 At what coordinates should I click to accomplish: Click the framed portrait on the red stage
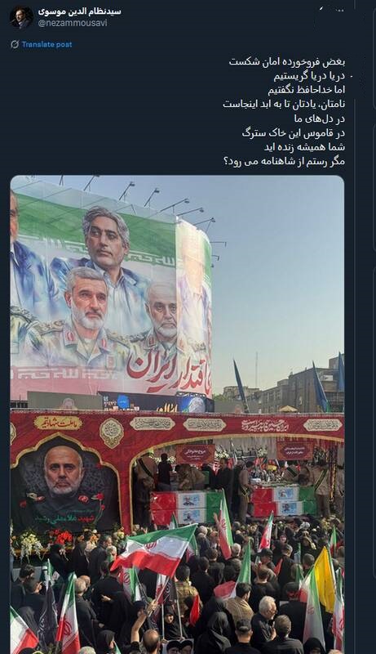tap(64, 484)
